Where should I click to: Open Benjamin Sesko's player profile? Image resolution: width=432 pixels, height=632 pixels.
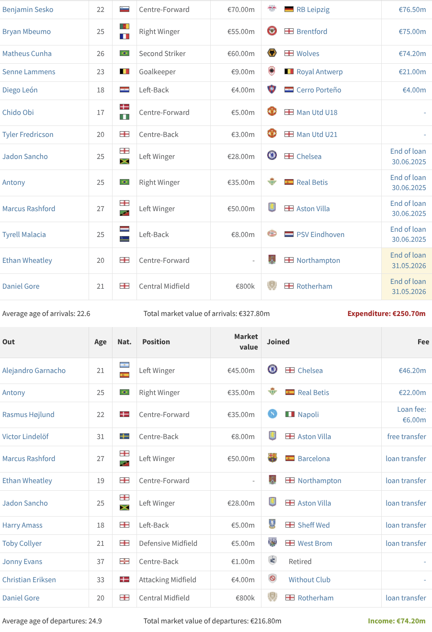28,10
